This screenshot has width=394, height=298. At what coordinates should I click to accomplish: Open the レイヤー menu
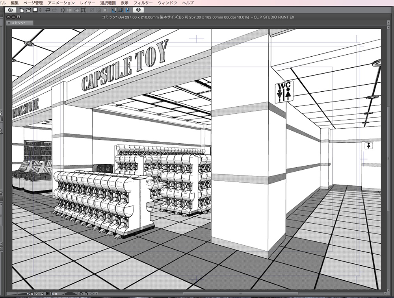[x=87, y=3]
